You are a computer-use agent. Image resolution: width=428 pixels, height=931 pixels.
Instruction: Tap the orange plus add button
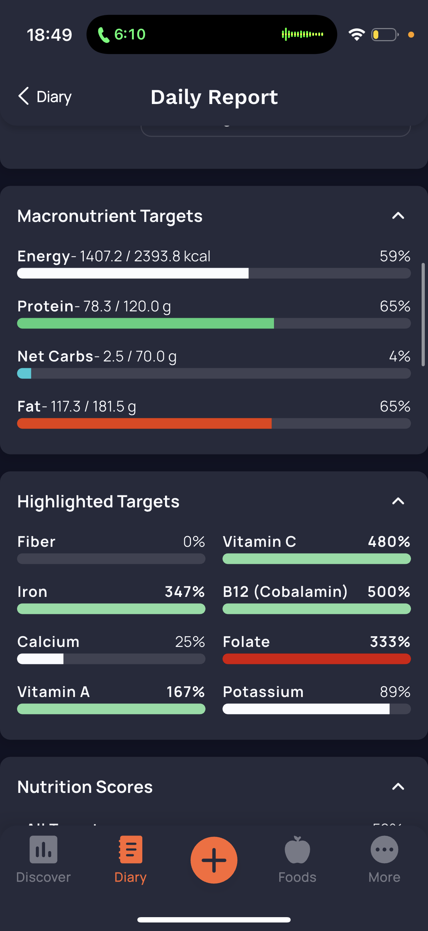pyautogui.click(x=214, y=860)
